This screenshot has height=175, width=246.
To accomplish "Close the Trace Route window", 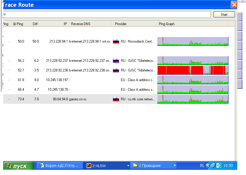I will [x=234, y=5].
